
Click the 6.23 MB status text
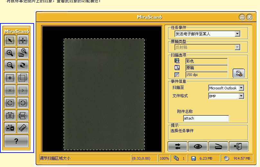(x=206, y=158)
